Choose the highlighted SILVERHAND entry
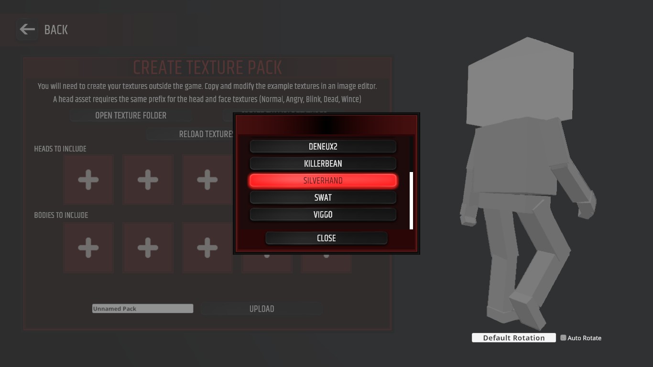The image size is (653, 367). tap(323, 181)
